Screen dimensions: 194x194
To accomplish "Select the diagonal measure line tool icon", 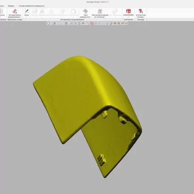I will (88, 23).
